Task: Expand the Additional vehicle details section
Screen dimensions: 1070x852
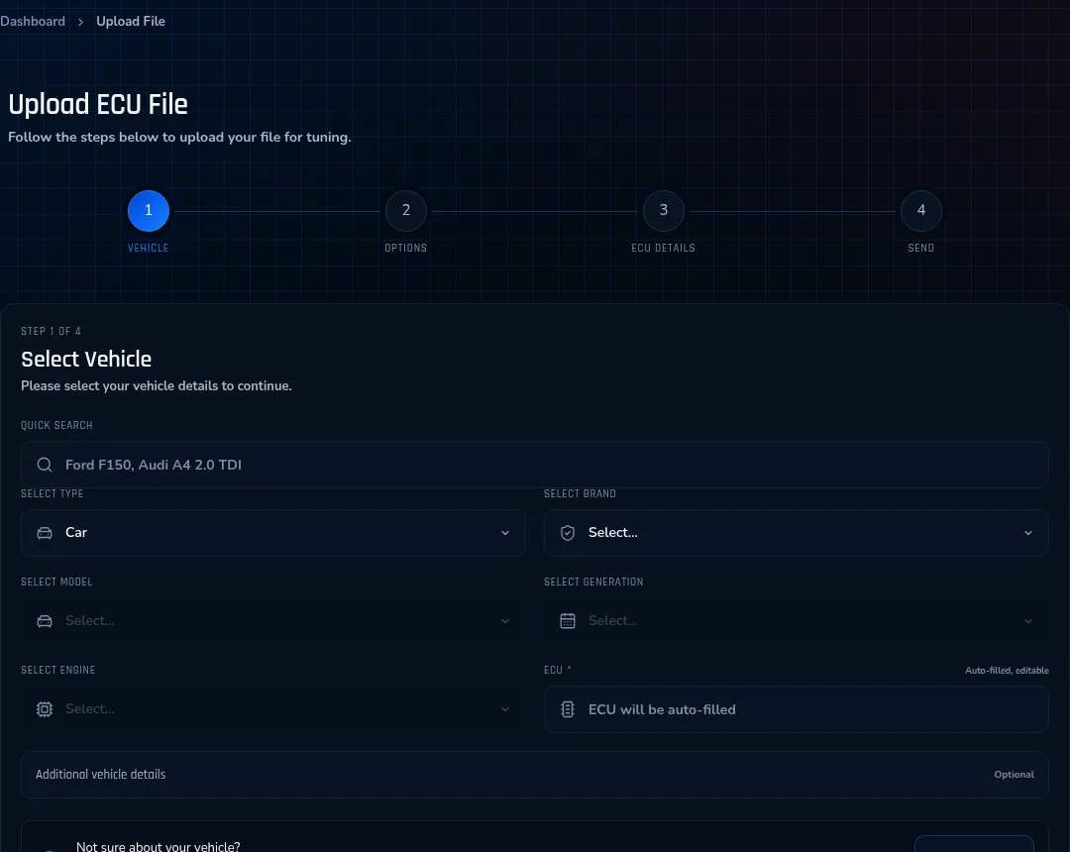Action: pos(534,775)
